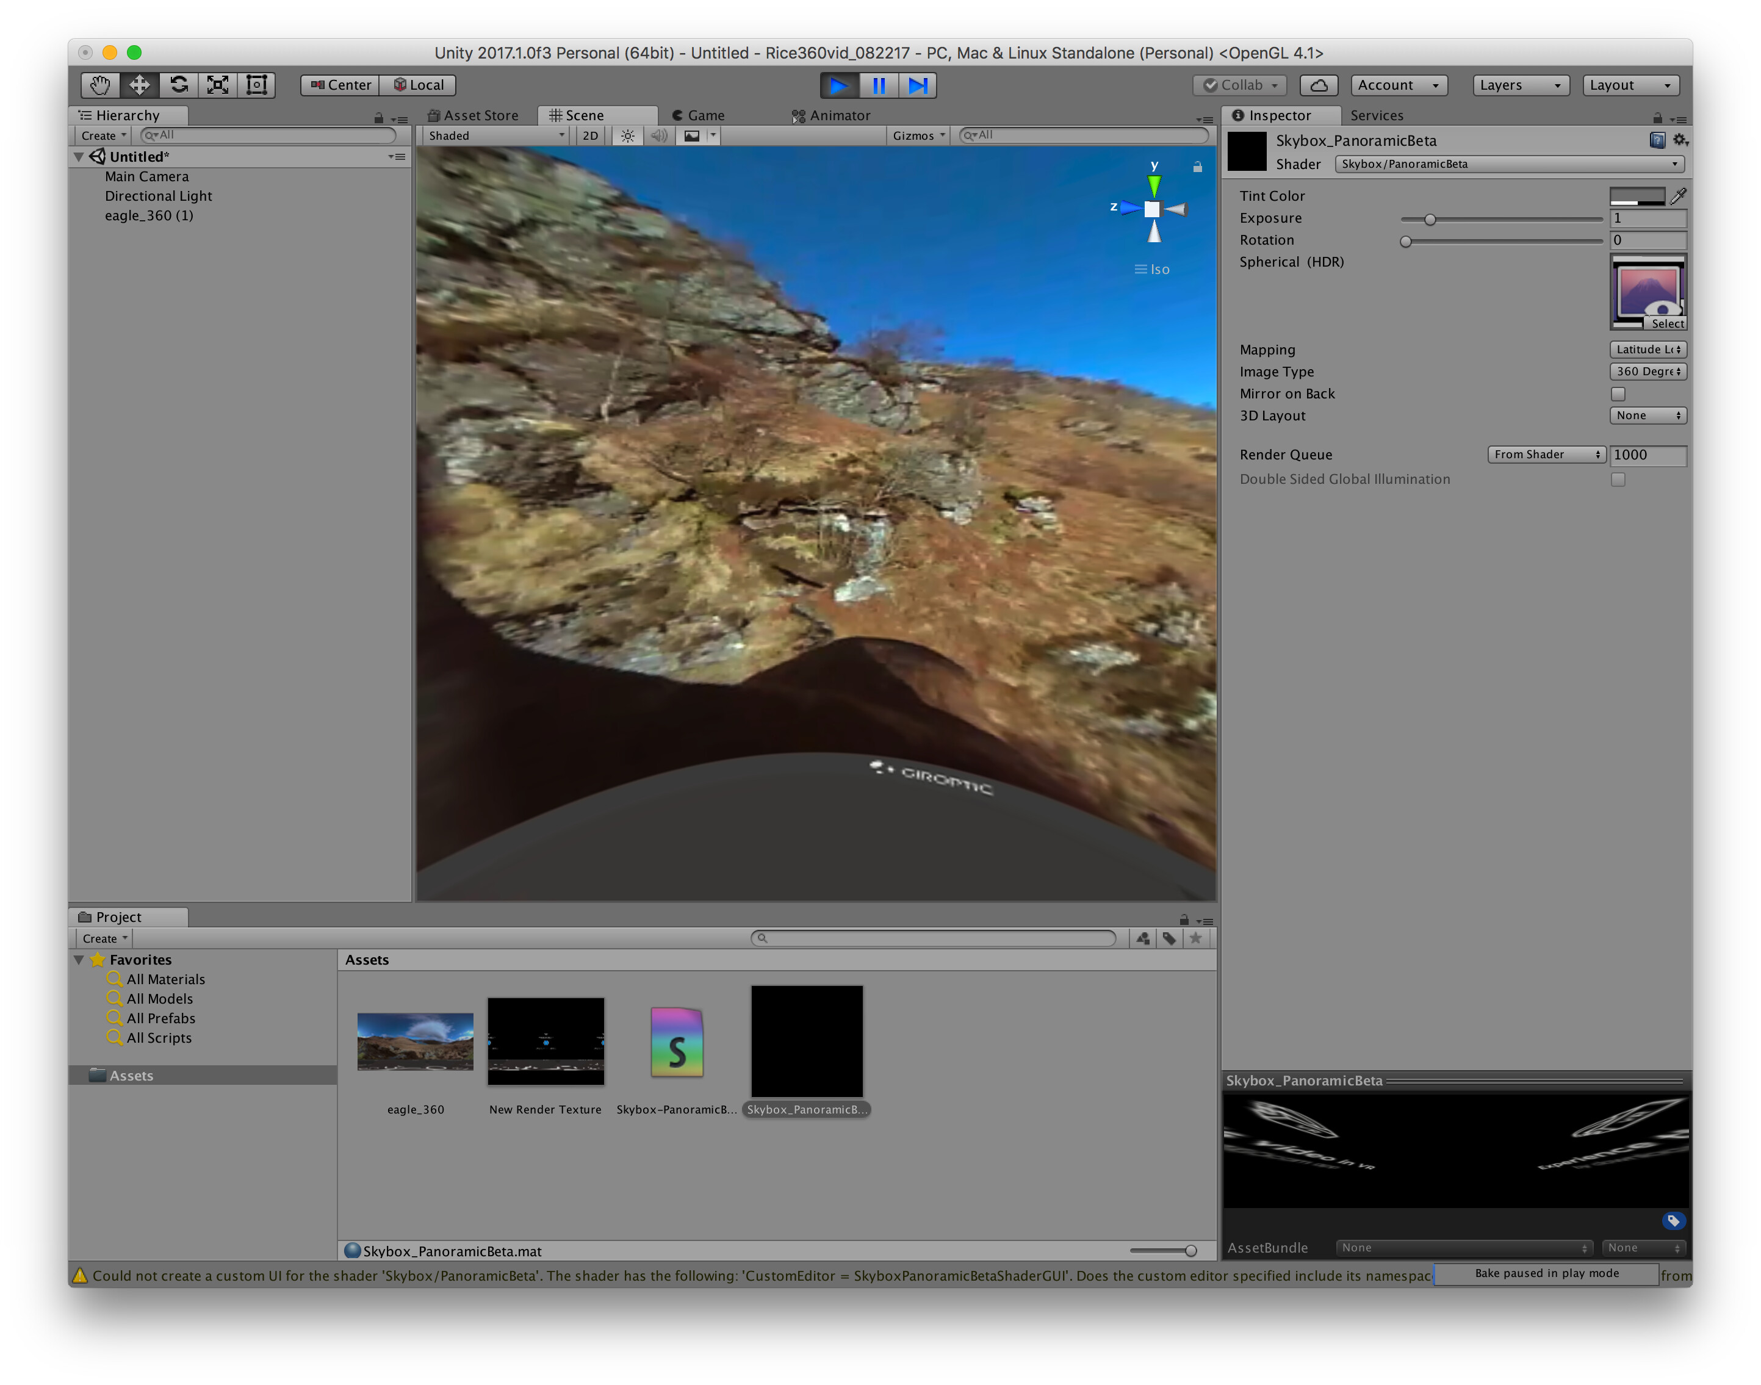Select the Move tool
Viewport: 1761px width, 1385px height.
pyautogui.click(x=139, y=84)
